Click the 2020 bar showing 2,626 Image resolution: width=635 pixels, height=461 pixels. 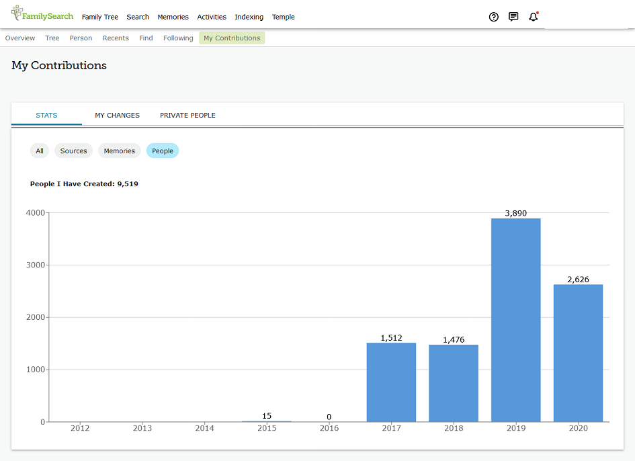[x=579, y=353]
